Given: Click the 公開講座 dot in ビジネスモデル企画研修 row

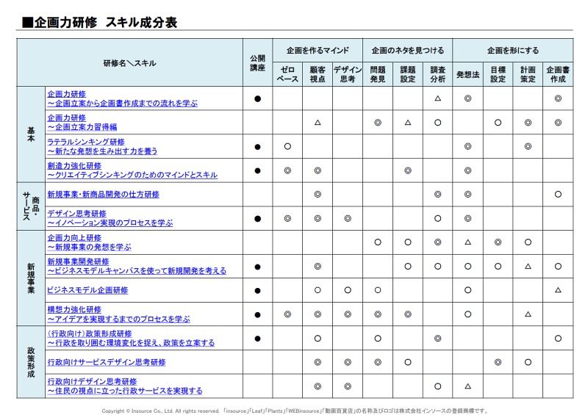Looking at the screenshot, I should coord(258,291).
